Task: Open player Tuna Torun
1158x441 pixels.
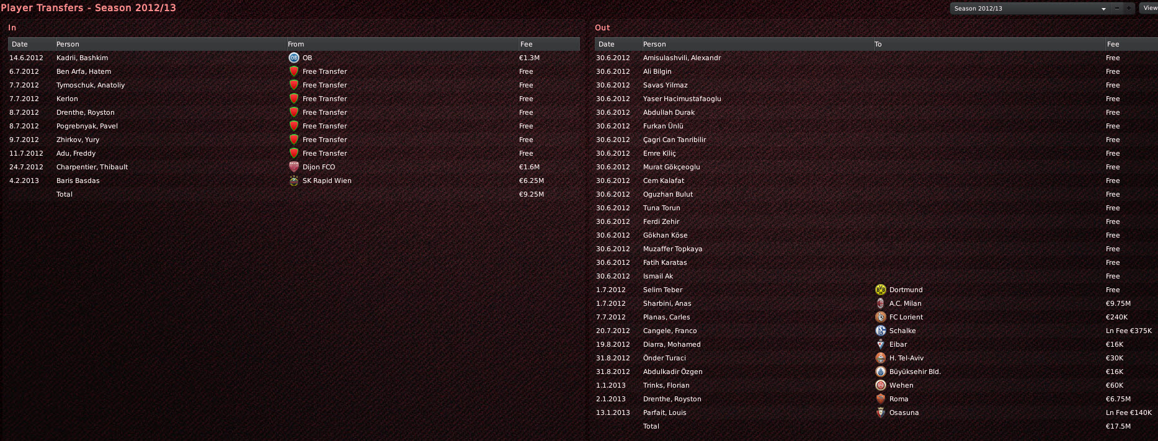Action: (661, 208)
